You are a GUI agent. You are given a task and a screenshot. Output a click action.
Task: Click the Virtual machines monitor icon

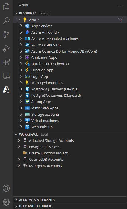[x=27, y=121]
